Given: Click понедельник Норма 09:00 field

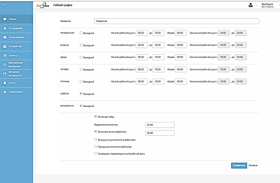Looking at the screenshot, I should (x=181, y=33).
